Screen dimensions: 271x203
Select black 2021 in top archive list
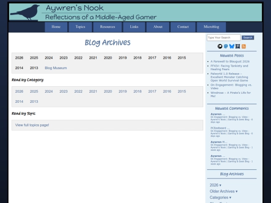[x=93, y=58]
